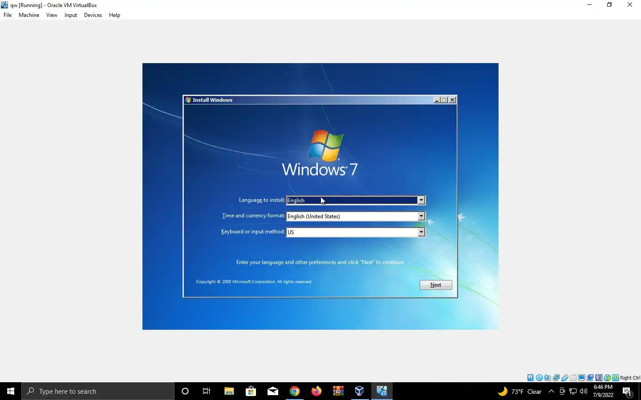Open the volume control in the tray

584,391
